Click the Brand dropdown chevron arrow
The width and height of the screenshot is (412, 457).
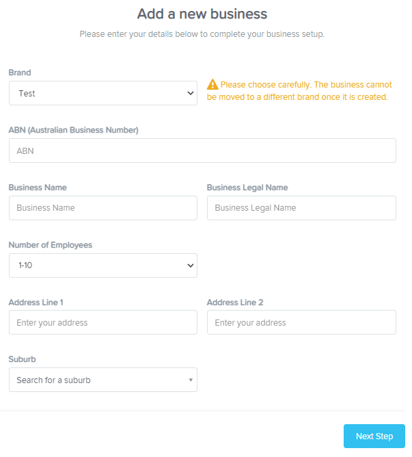(x=191, y=93)
